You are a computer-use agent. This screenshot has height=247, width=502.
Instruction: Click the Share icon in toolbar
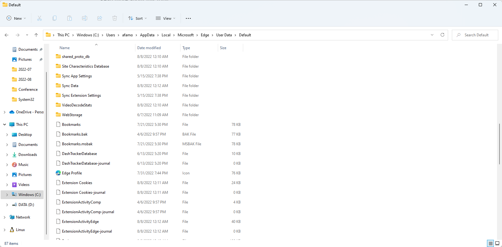click(x=100, y=18)
